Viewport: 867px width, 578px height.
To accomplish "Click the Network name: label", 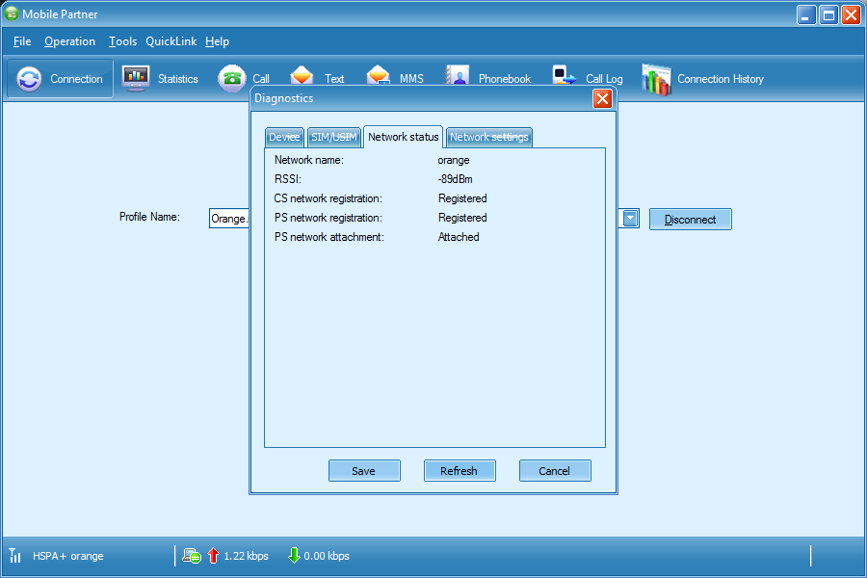I will 309,161.
